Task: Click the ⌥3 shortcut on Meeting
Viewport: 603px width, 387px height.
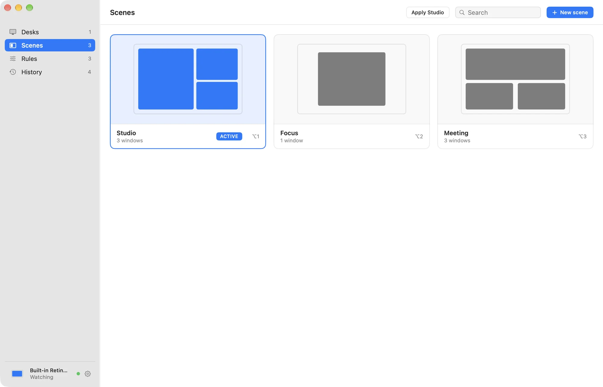Action: 582,136
